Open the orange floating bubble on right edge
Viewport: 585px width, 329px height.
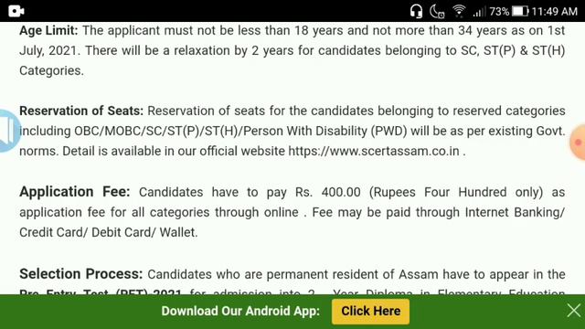pyautogui.click(x=578, y=143)
